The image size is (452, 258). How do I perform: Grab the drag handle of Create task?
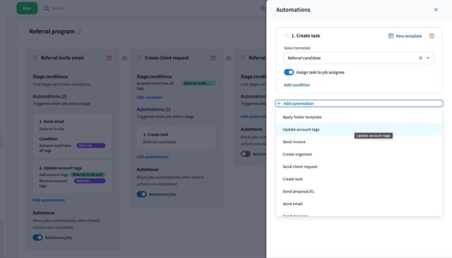(286, 35)
